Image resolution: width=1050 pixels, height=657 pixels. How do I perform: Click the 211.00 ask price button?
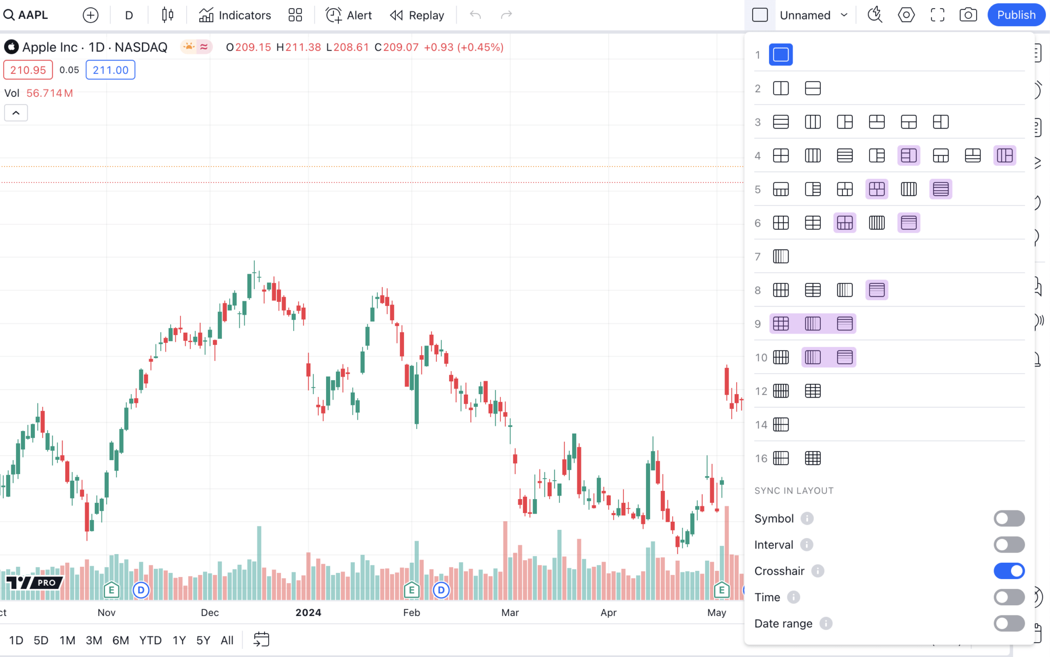[110, 70]
